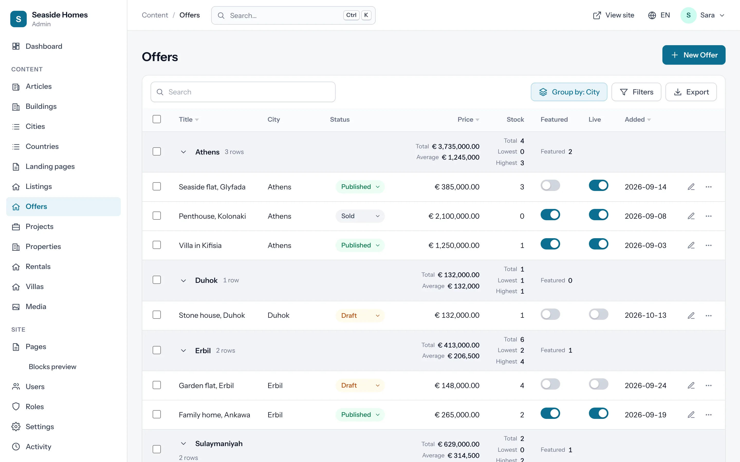
Task: Switch off Live toggle for Family home, Ankawa
Action: (598, 413)
